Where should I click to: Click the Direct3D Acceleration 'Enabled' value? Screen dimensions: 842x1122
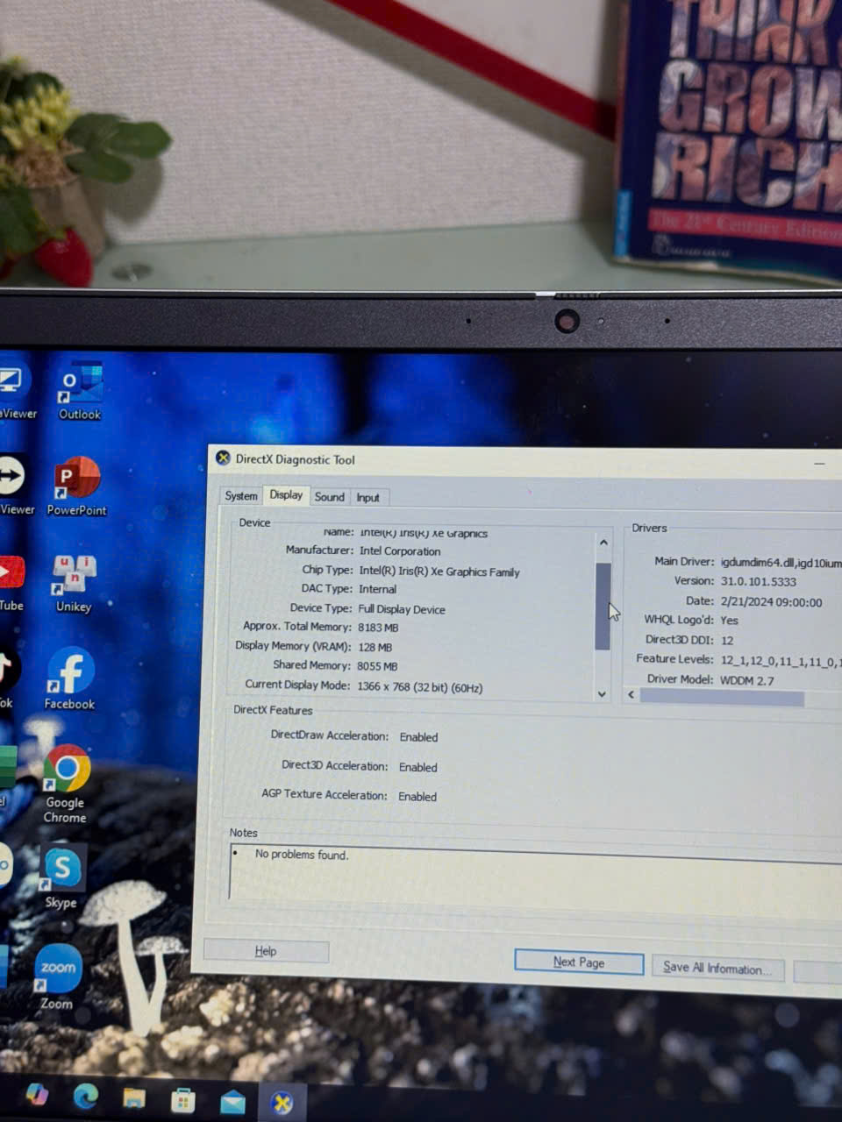pos(417,767)
